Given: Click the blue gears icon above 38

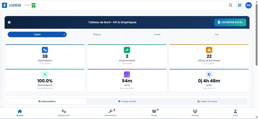Looking at the screenshot, I should [x=45, y=50].
